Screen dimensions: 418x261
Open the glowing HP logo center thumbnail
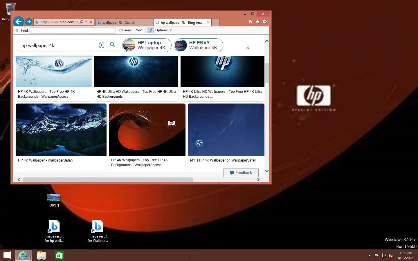coord(136,71)
